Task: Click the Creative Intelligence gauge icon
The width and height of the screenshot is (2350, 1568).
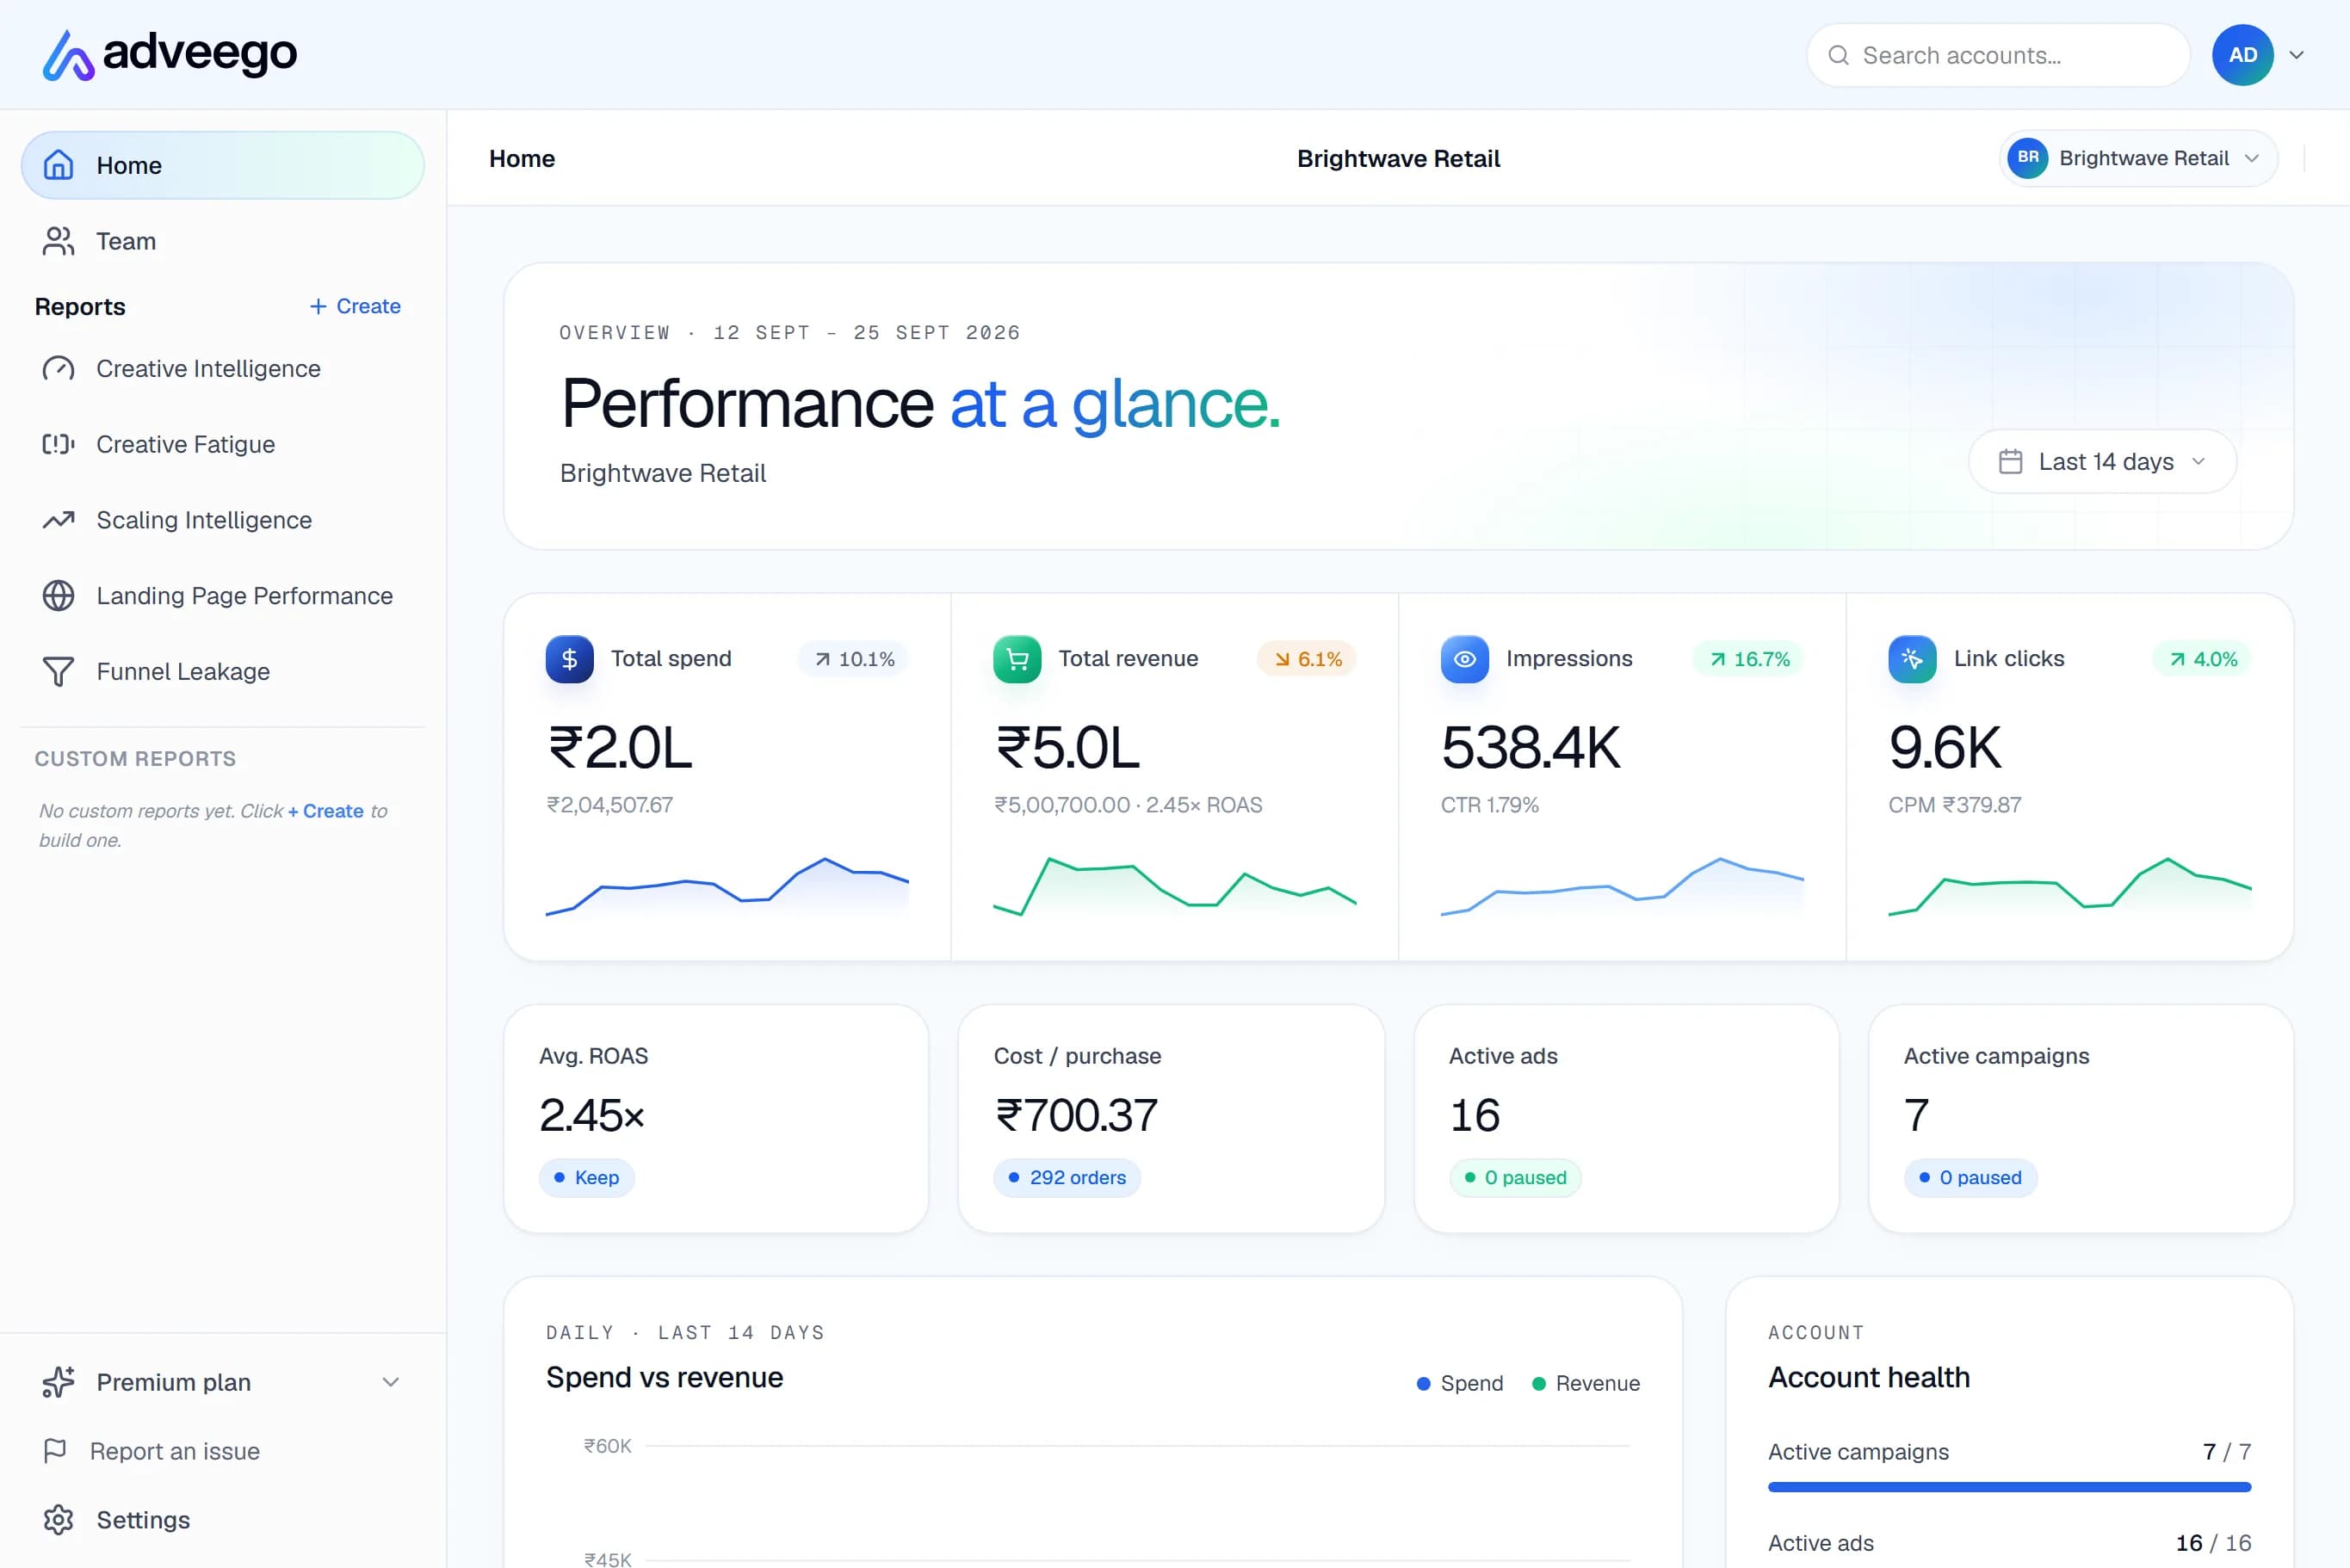Action: click(58, 369)
